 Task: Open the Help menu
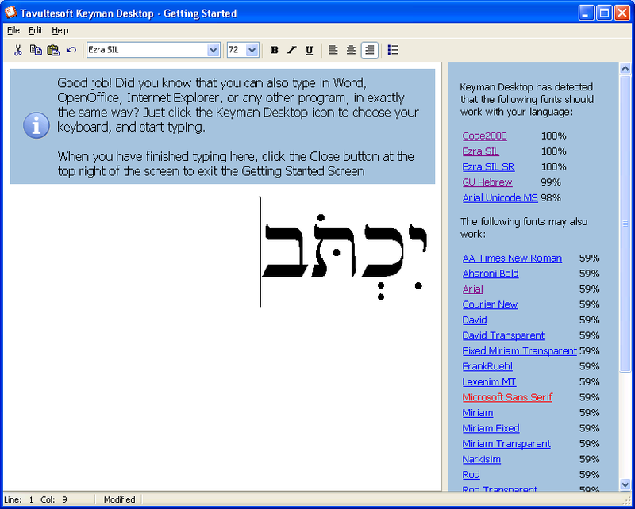click(60, 30)
